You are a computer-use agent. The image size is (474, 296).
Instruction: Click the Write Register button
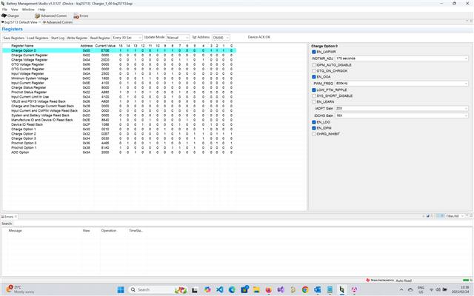tap(77, 38)
